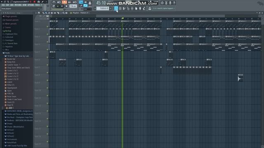Click the tempo BPM display
This screenshot has height=148, width=264.
coord(73,6)
